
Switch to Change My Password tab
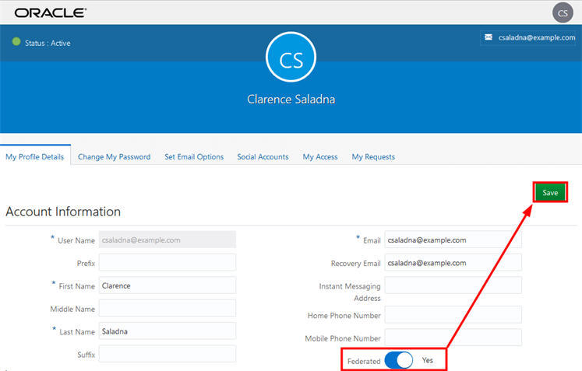click(x=115, y=157)
